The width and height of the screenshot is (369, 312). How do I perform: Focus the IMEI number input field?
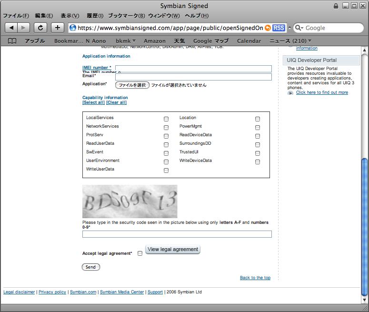pyautogui.click(x=193, y=69)
